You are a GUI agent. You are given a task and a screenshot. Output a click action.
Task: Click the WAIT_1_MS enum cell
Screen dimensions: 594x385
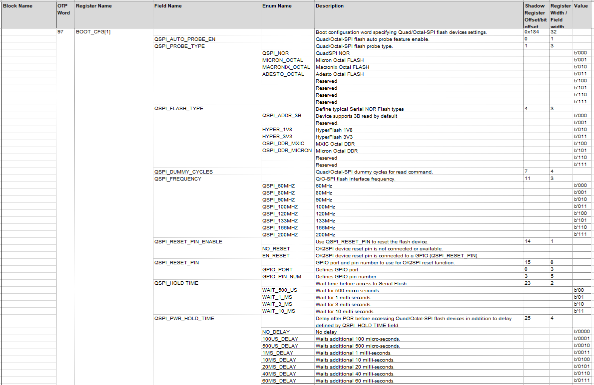[288, 298]
